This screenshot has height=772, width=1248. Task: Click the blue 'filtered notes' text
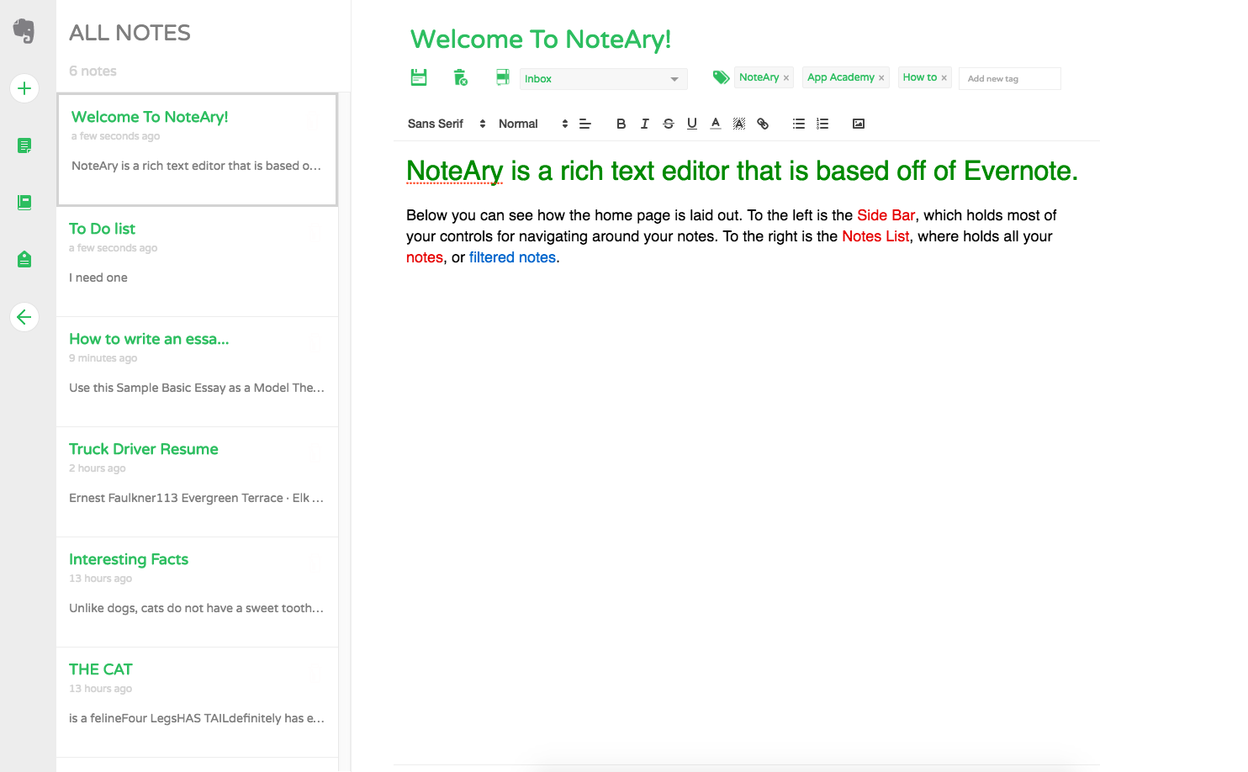coord(512,257)
